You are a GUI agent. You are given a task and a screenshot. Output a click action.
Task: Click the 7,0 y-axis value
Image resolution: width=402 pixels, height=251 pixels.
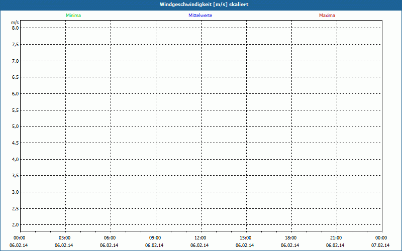[x=16, y=61]
